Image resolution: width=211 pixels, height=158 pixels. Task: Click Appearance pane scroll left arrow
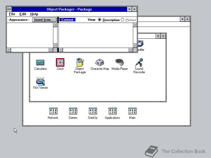9,50
